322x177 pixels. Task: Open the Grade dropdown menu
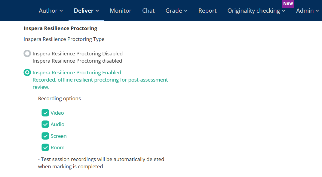coord(176,11)
